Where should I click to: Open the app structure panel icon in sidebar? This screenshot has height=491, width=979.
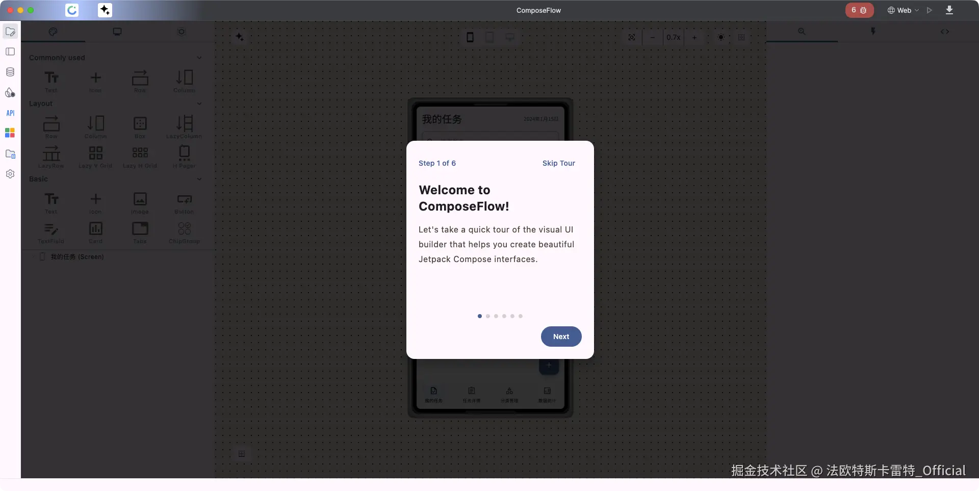coord(10,51)
